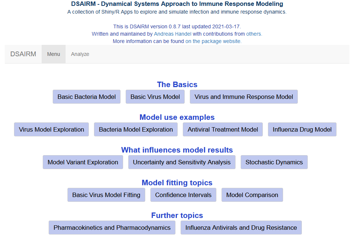This screenshot has width=352, height=236.
Task: Launch the Stochastic Dynamics app
Action: click(x=274, y=162)
